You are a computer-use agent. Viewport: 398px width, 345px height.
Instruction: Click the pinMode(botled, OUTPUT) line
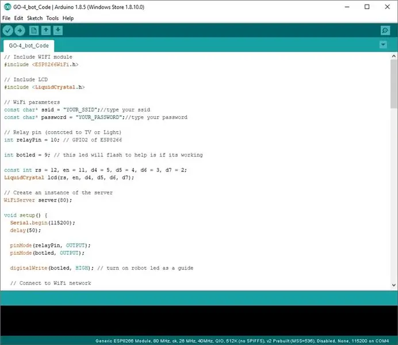[x=47, y=253]
